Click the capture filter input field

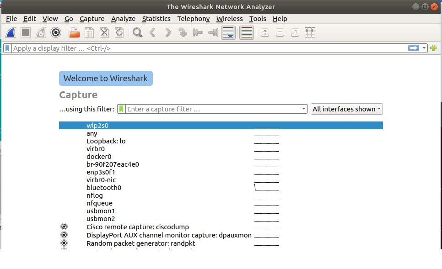coord(213,109)
